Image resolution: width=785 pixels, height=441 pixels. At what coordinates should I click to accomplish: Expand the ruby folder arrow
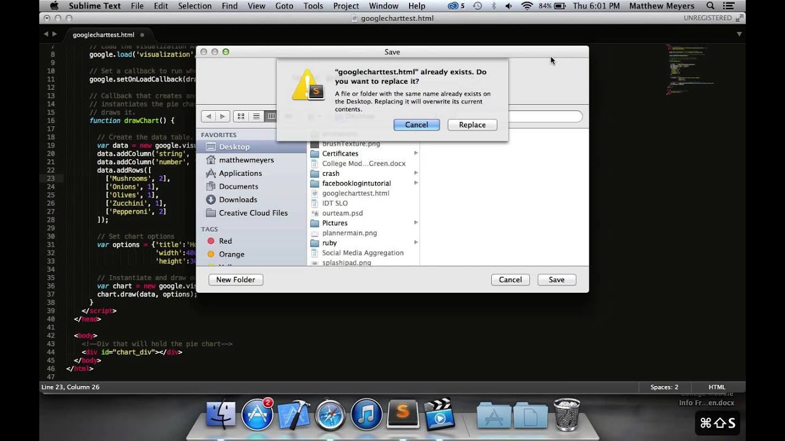click(416, 243)
